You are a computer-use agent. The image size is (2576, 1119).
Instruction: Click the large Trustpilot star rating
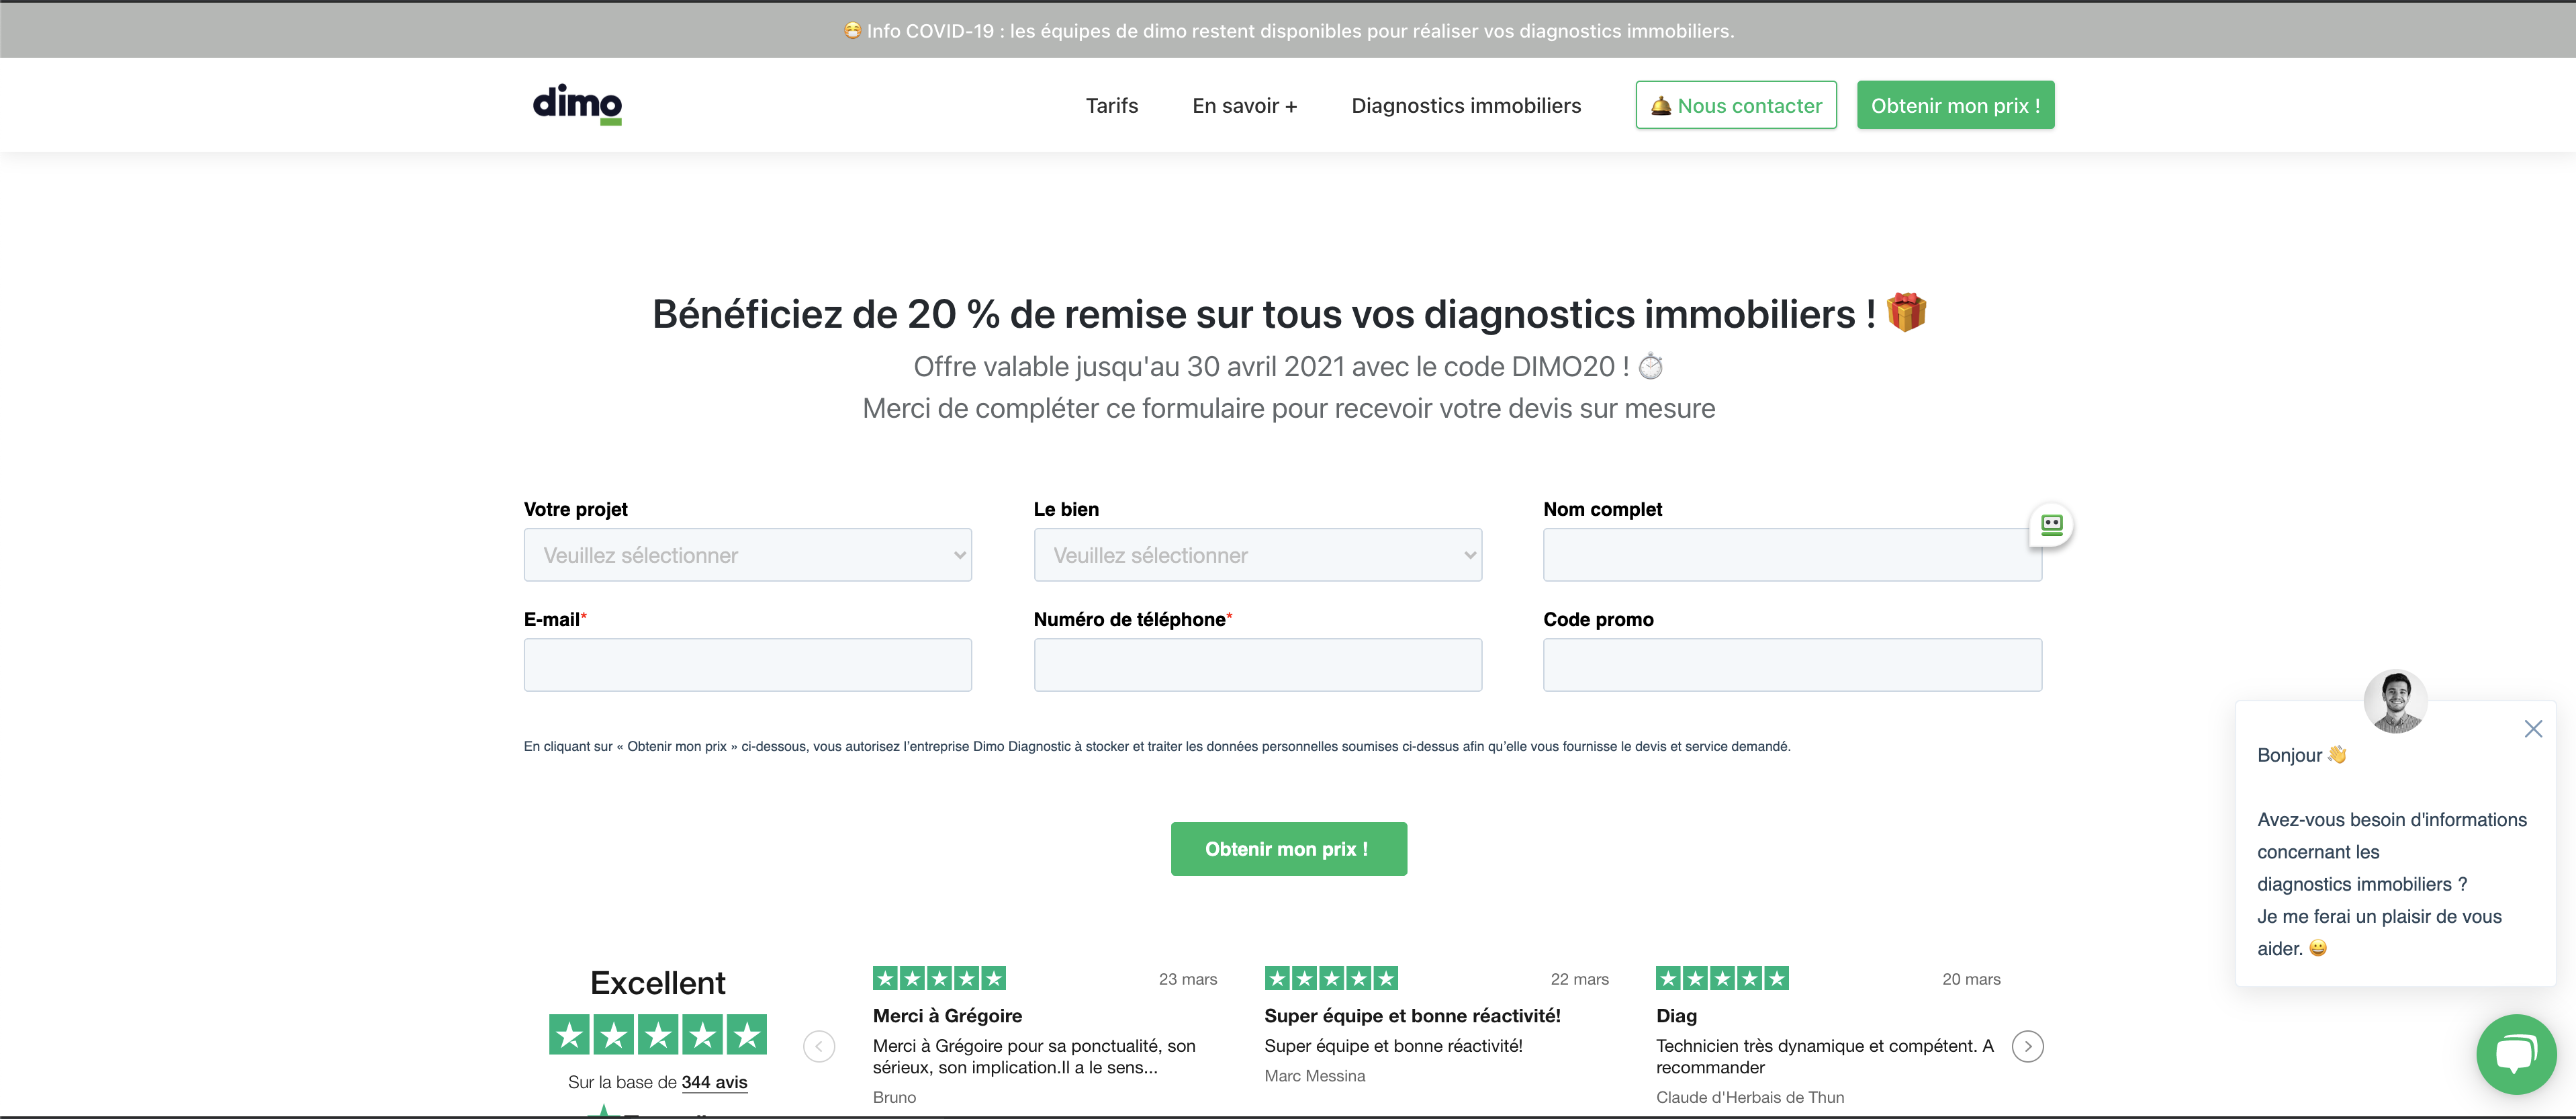pyautogui.click(x=657, y=1035)
